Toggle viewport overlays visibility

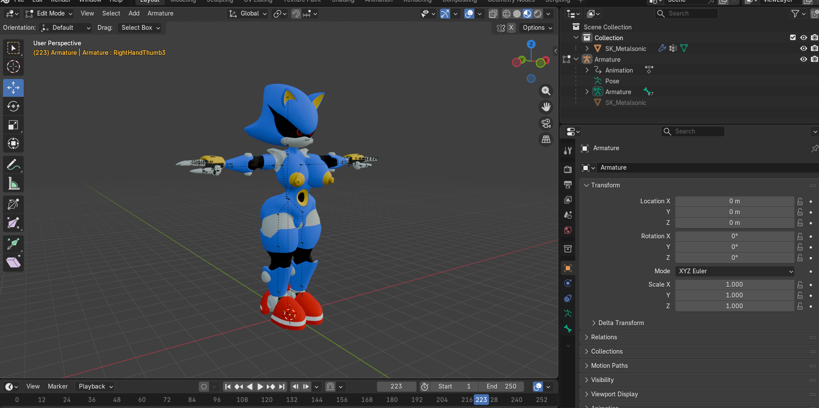click(469, 14)
